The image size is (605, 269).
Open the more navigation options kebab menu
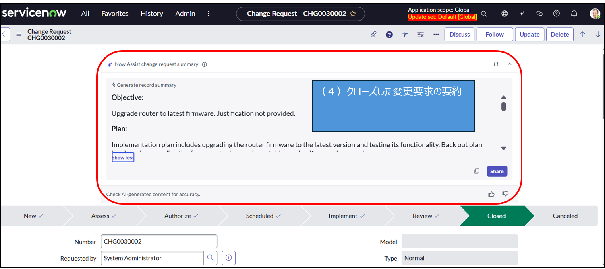(209, 14)
